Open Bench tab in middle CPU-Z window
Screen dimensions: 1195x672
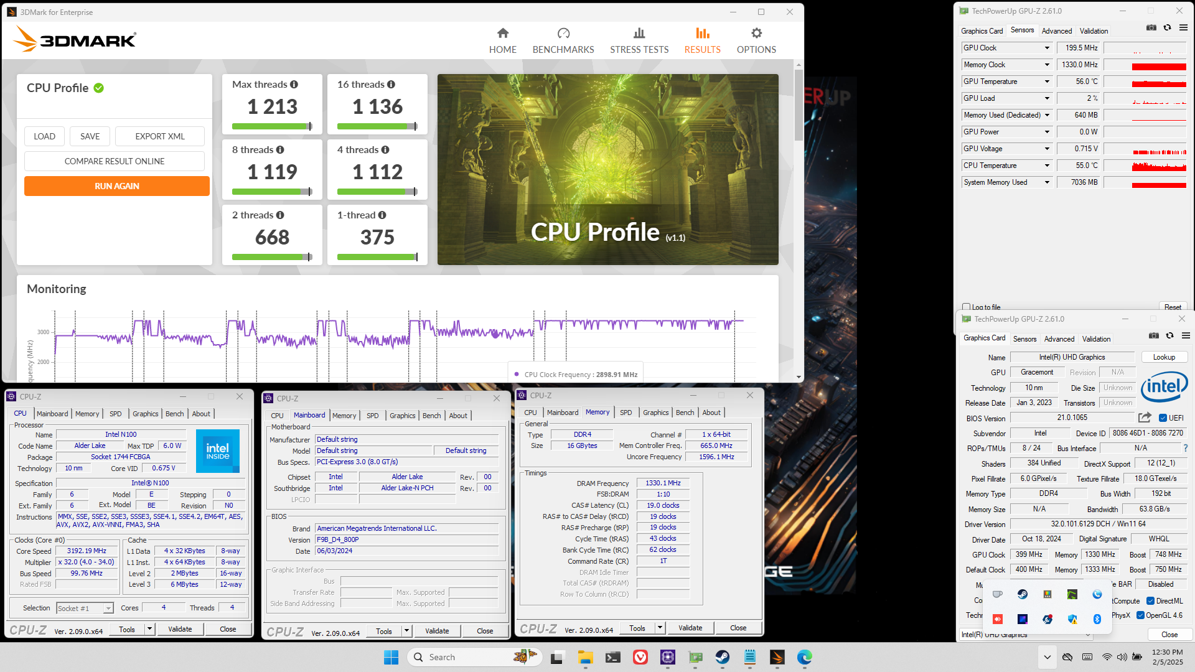click(x=431, y=416)
